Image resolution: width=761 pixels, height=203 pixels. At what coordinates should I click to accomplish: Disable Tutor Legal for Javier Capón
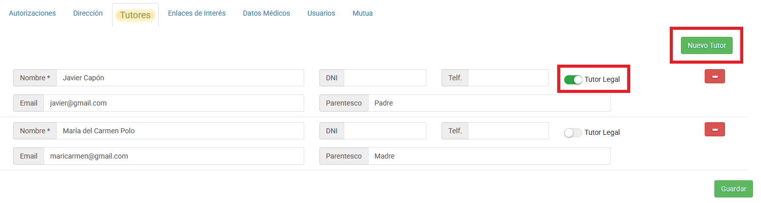coord(573,79)
